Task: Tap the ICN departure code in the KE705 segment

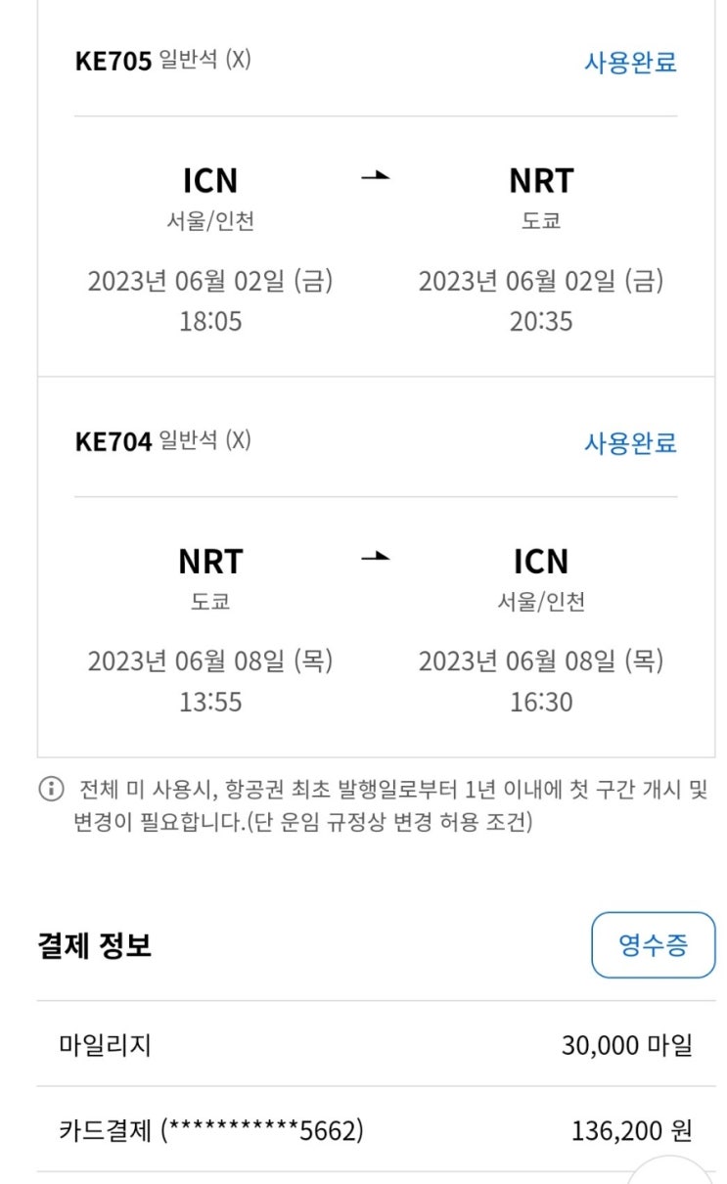Action: click(210, 181)
